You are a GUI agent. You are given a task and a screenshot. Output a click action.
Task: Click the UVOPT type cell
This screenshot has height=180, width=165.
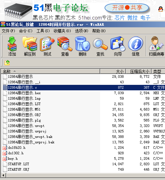(x=158, y=126)
